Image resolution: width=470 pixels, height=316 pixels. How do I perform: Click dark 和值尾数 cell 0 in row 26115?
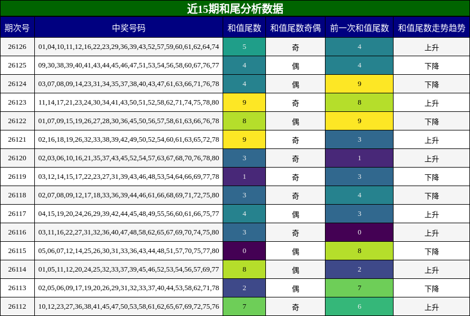245,251
